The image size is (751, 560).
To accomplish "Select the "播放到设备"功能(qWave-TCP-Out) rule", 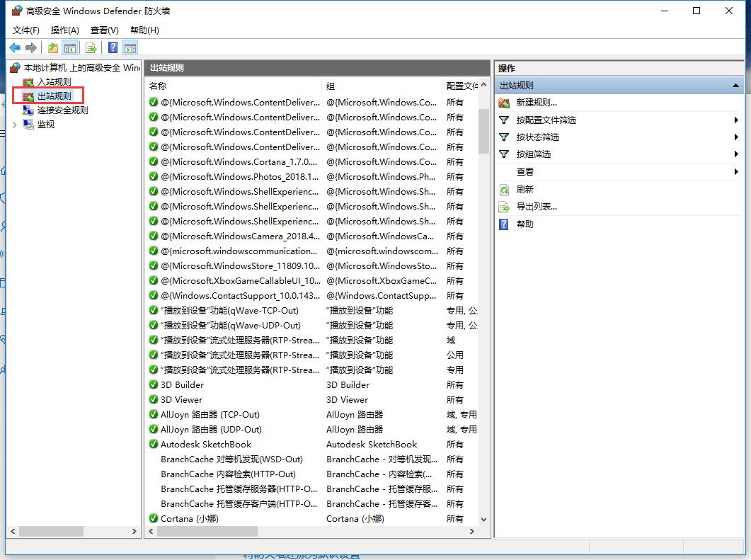I will [x=229, y=310].
